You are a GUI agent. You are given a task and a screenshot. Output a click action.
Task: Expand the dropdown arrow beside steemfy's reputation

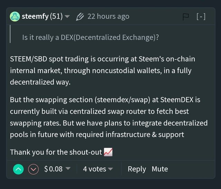[x=67, y=17]
